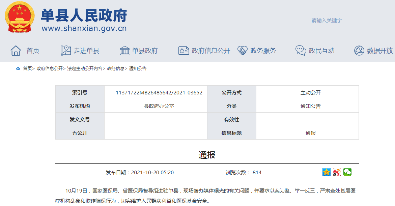Share article to WeChat

tap(347, 172)
